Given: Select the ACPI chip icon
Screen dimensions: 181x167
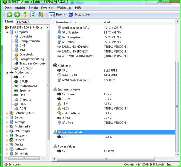Looking at the screenshot, I should [x=16, y=108].
